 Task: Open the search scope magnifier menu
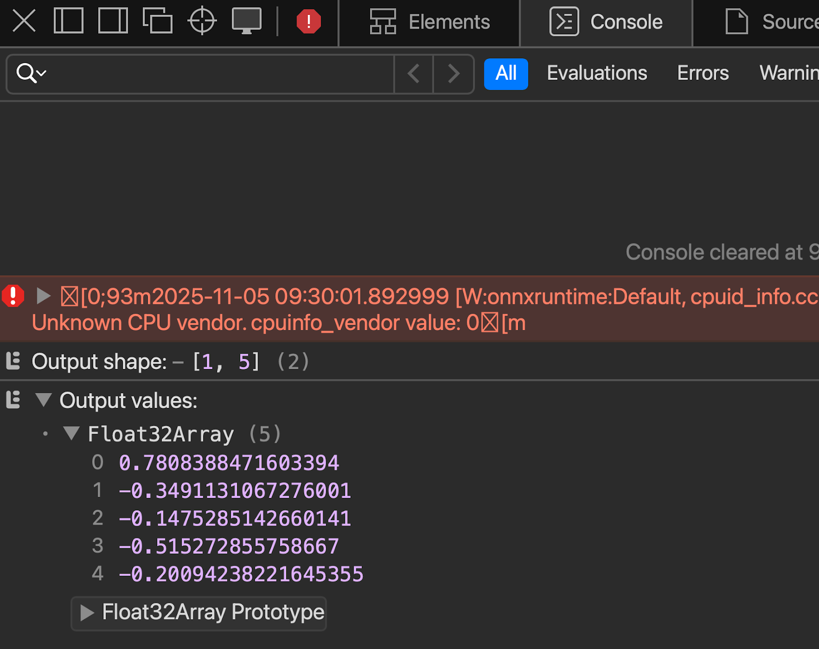click(x=31, y=74)
